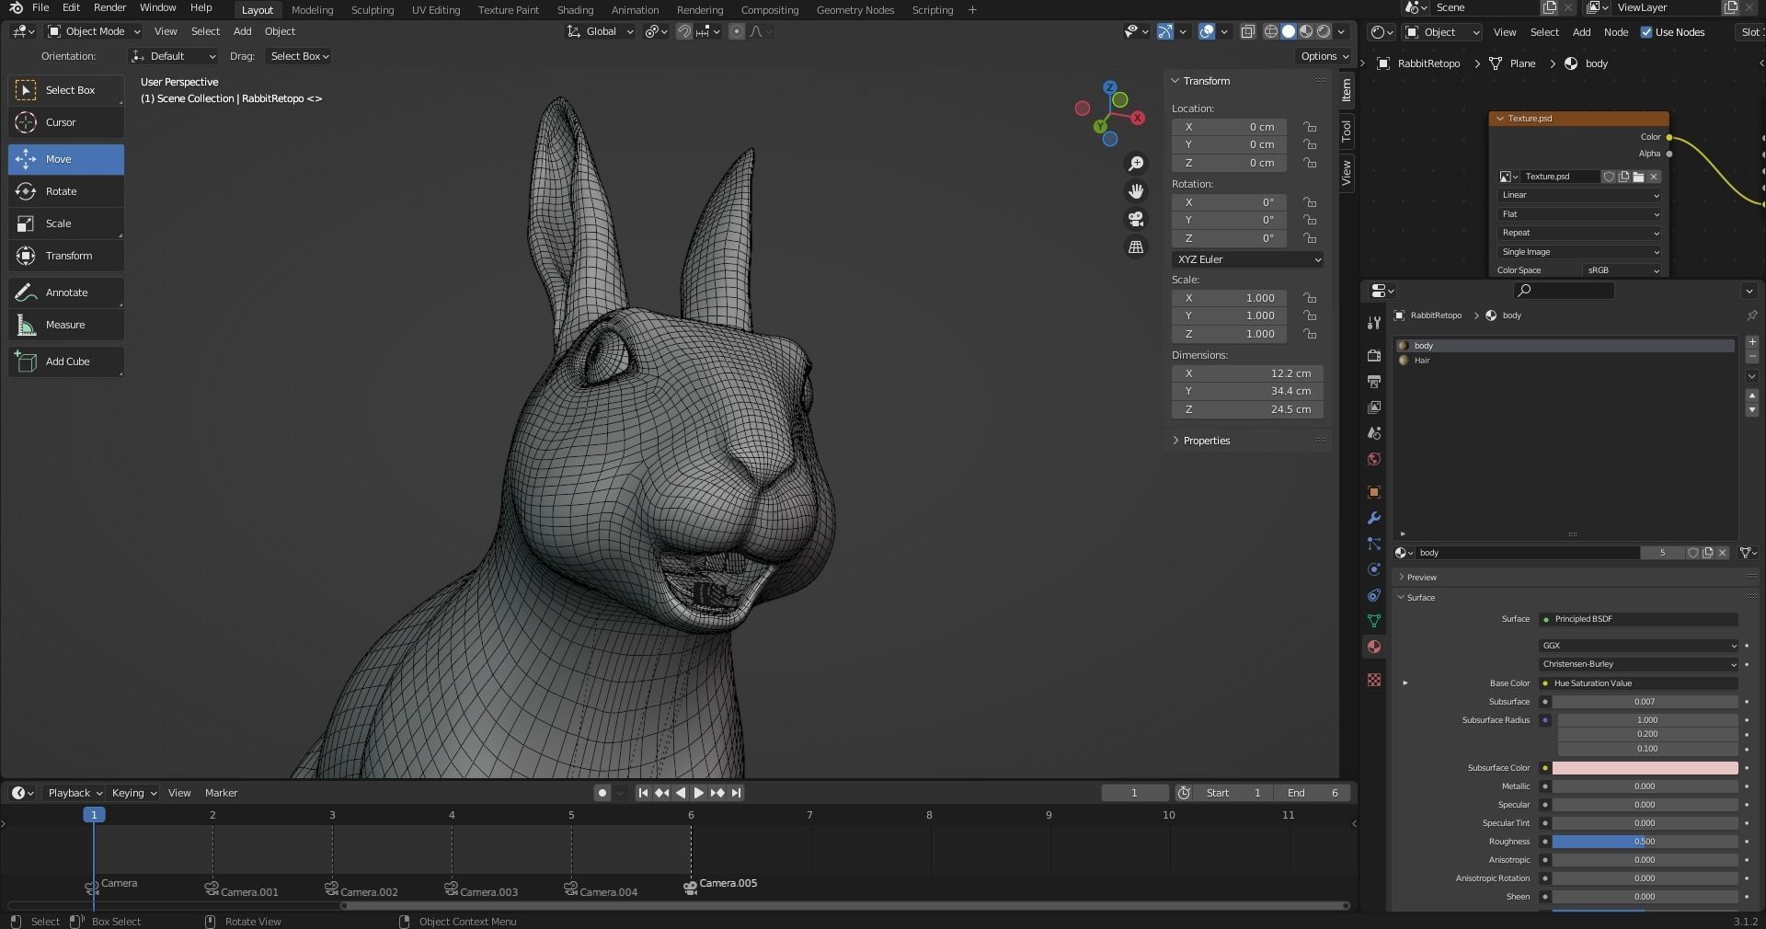The image size is (1766, 929).
Task: Open the View Layer properties tab
Action: click(x=1374, y=407)
